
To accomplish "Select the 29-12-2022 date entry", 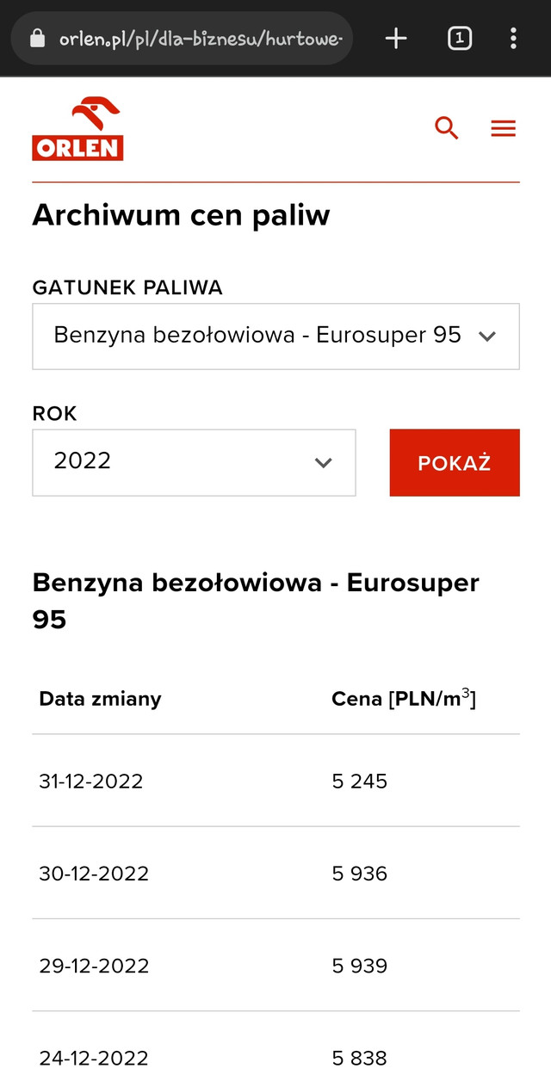I will (x=94, y=966).
